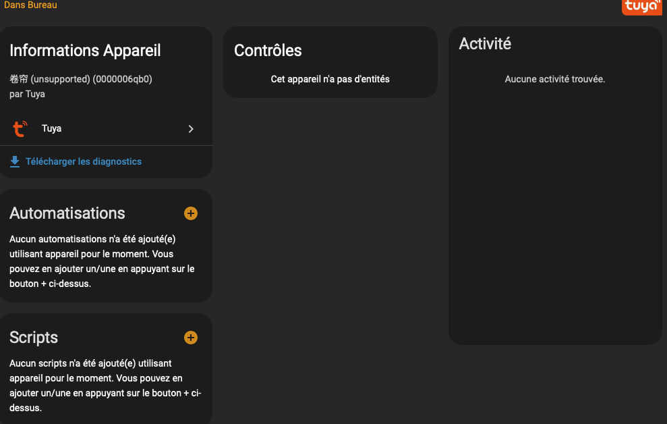Click the 'par Tuya' manufacturer text
This screenshot has width=667, height=424.
(27, 94)
